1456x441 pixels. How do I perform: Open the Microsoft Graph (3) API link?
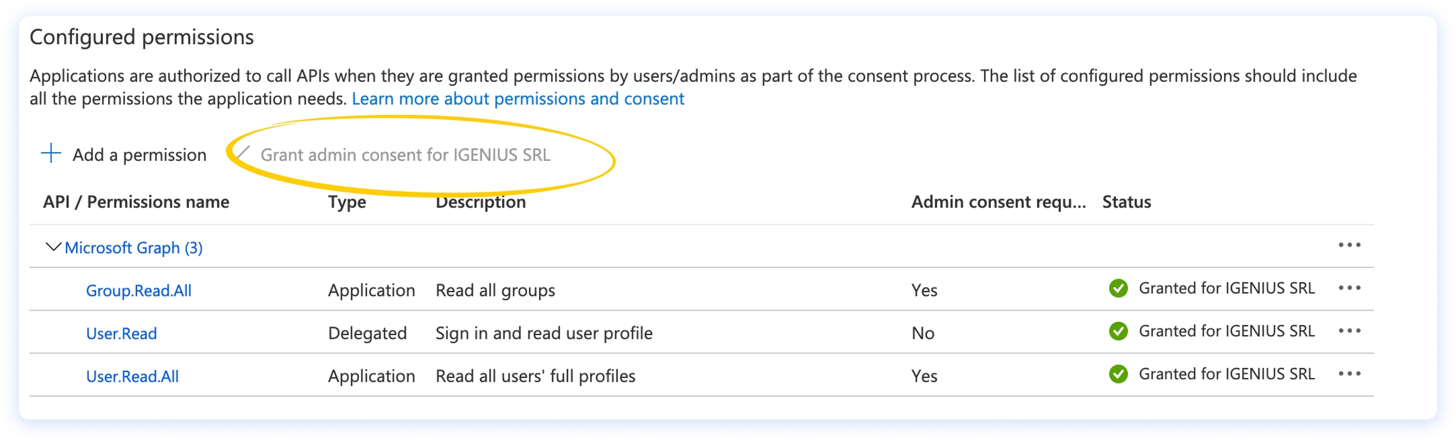[x=133, y=248]
